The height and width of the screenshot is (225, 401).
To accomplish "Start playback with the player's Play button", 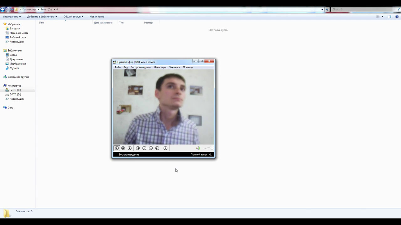I will (x=117, y=148).
